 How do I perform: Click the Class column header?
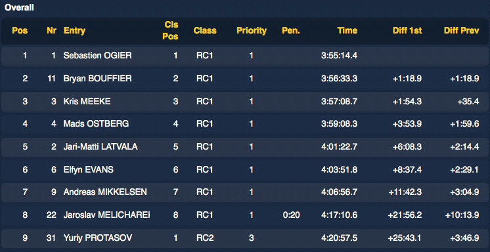coord(205,31)
